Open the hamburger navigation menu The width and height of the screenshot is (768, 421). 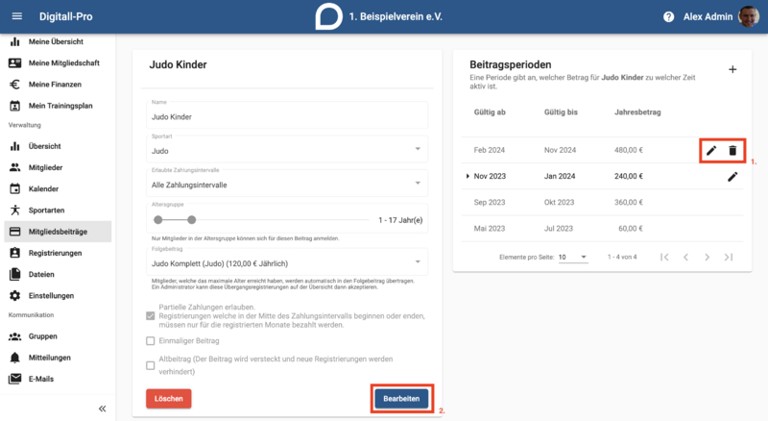point(16,16)
